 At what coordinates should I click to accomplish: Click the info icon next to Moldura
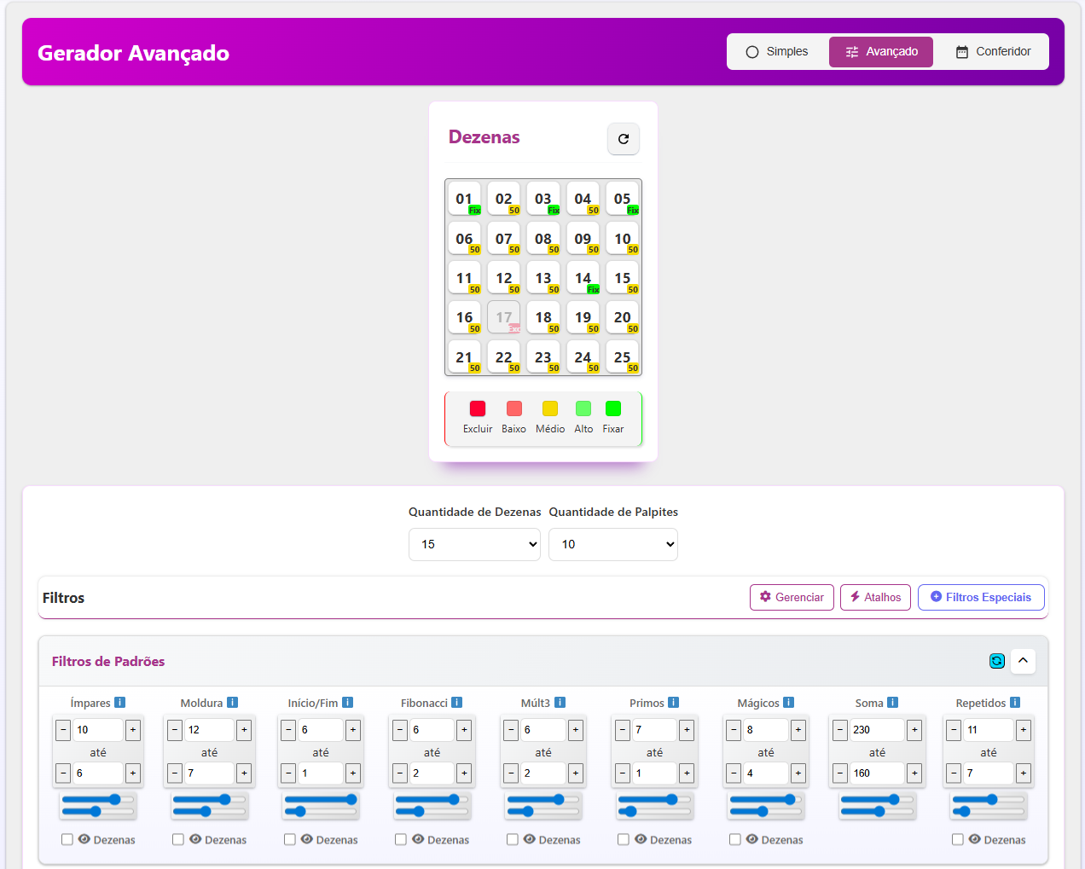point(232,703)
